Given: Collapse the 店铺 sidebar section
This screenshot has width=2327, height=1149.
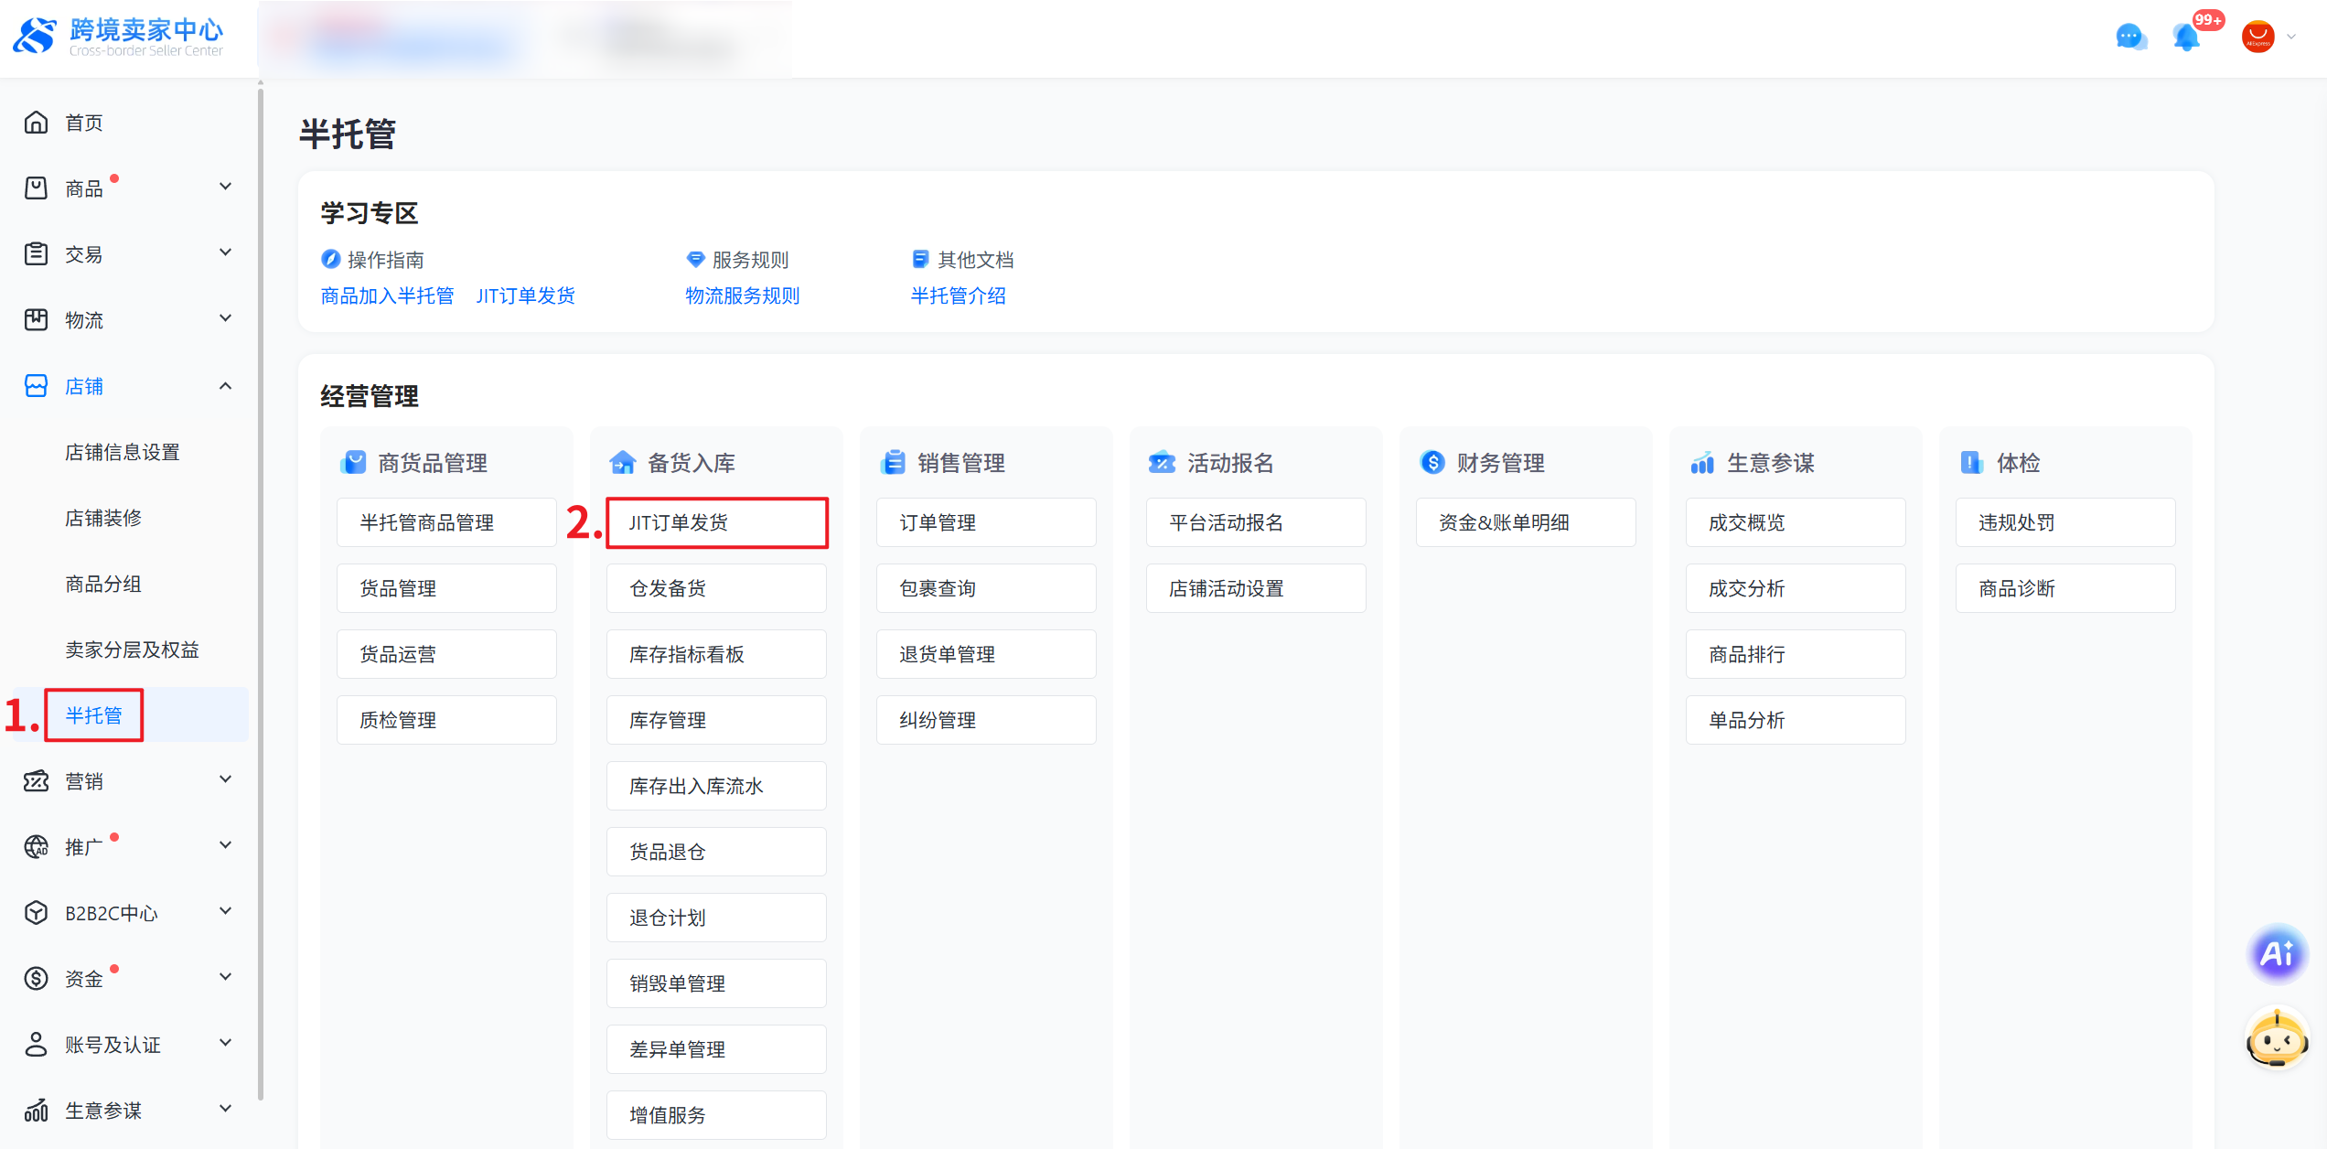Looking at the screenshot, I should [225, 386].
